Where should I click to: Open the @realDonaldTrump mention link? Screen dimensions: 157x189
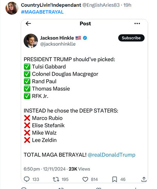click(111, 155)
